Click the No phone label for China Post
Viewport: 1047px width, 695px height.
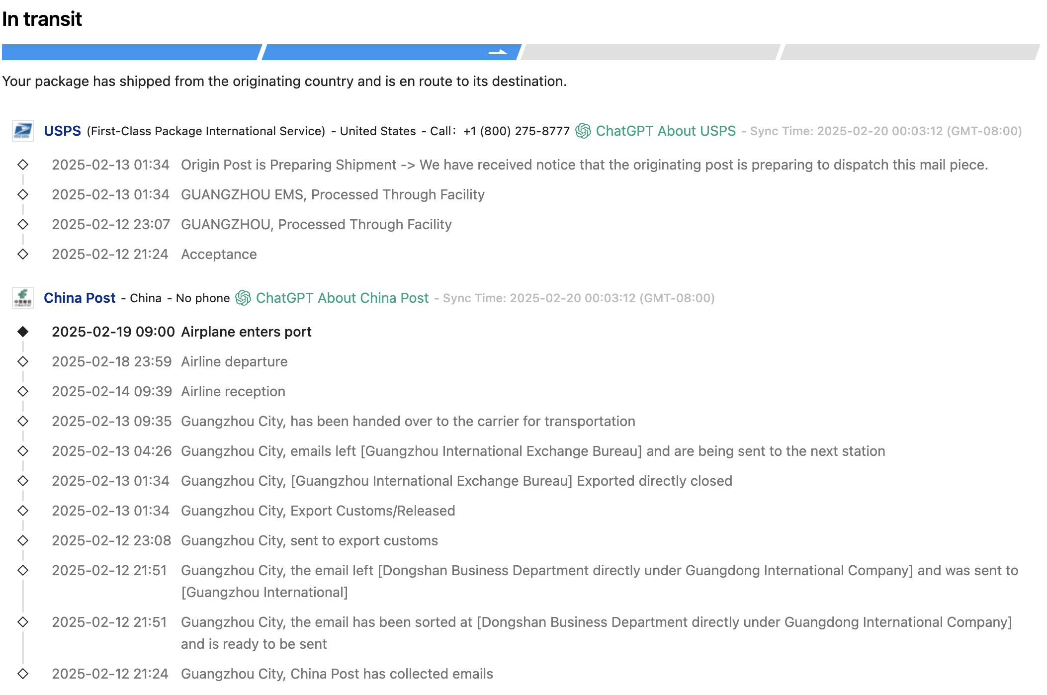point(203,298)
